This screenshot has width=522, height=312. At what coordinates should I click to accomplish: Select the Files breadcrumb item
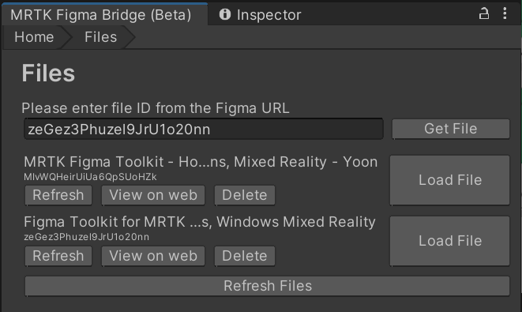point(100,37)
